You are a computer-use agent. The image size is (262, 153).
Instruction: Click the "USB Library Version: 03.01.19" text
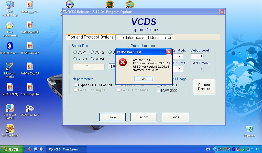[151, 63]
